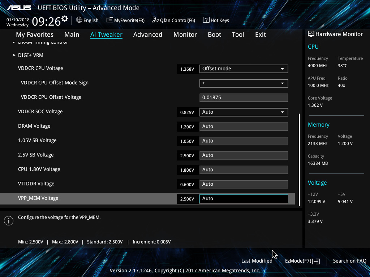Switch to the Main tab
The height and width of the screenshot is (277, 370).
[x=72, y=35]
